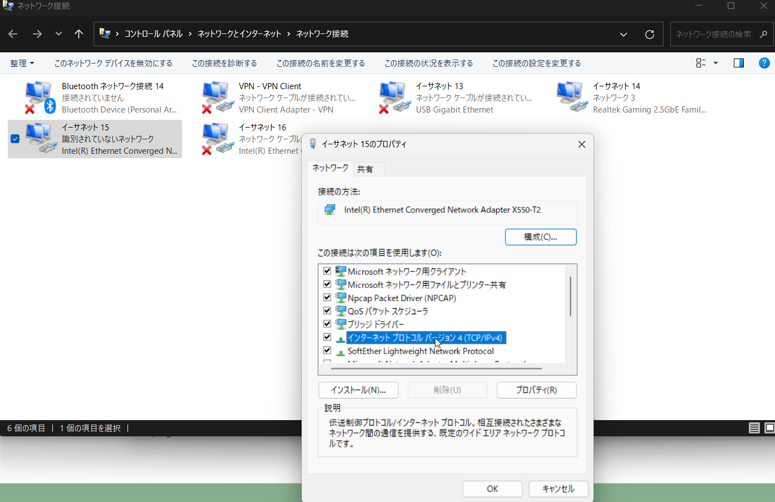This screenshot has width=775, height=502.
Task: Click the components list horizontal scrollbar
Action: 436,368
